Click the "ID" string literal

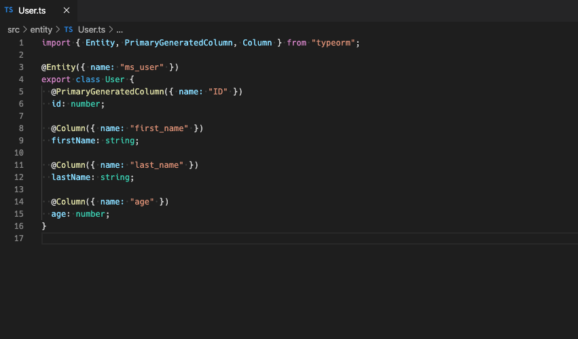pos(218,92)
